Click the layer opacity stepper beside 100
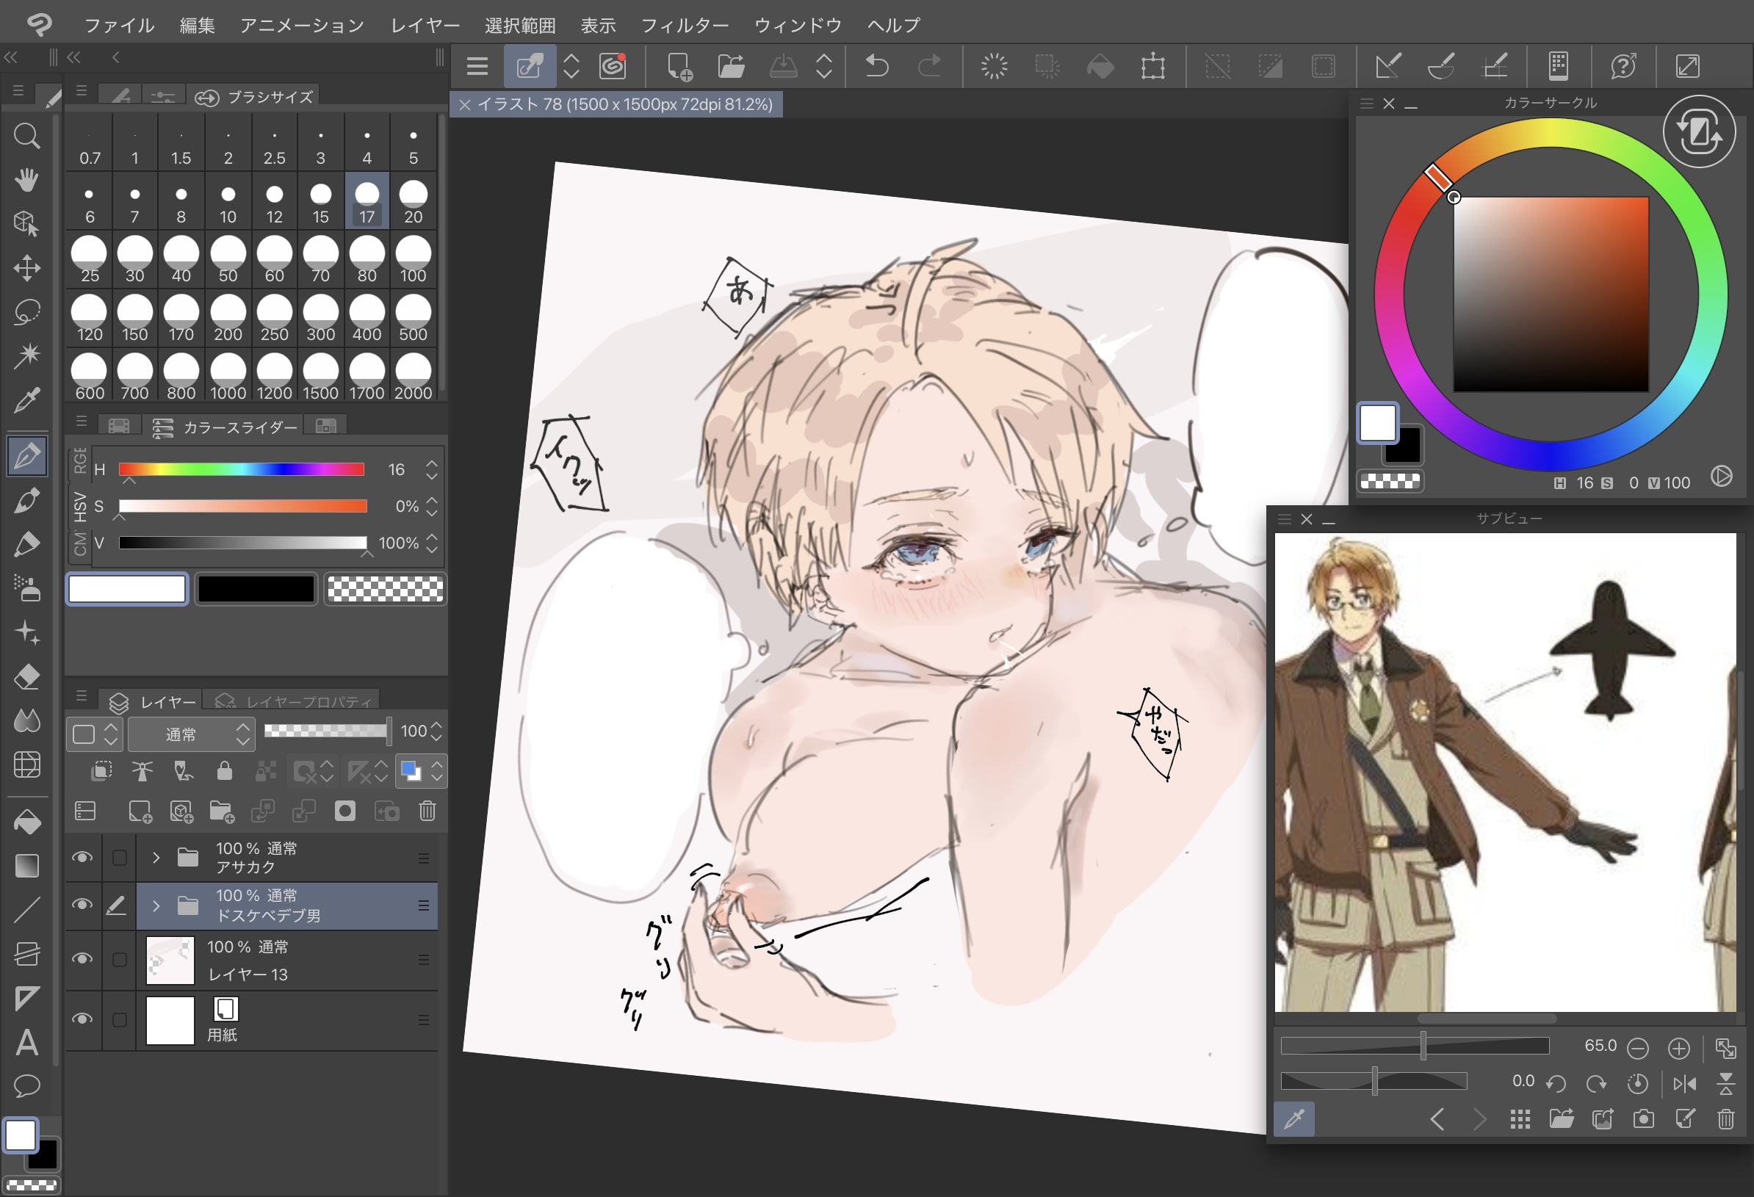 [436, 731]
